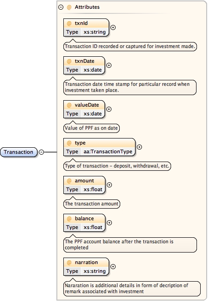The height and width of the screenshot is (301, 215).
Task: Select the Transaction element node
Action: 18,152
